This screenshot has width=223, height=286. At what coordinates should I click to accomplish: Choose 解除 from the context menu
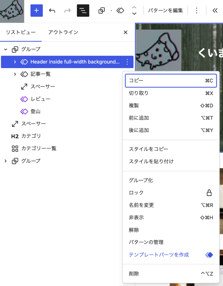[x=171, y=230]
